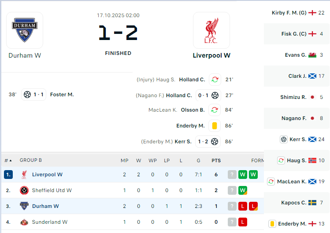Select Kirby F. M. in the lineup
Screen dimensions: 330x233
pos(289,13)
